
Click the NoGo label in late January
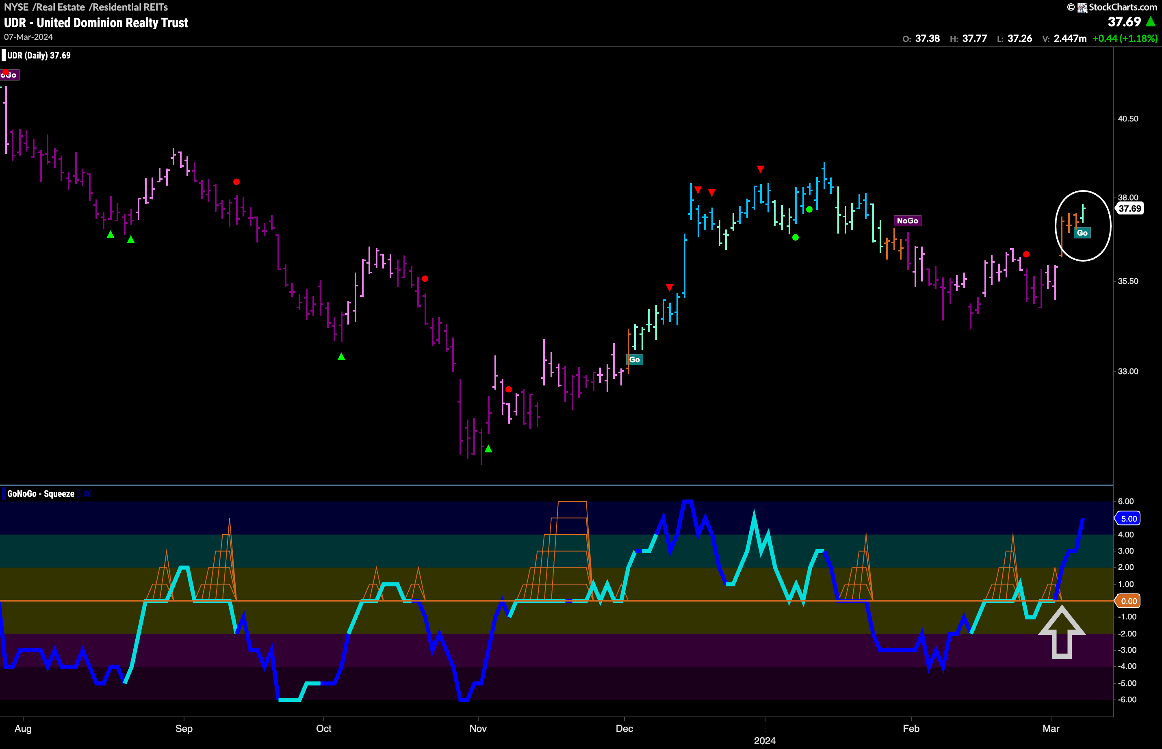908,221
